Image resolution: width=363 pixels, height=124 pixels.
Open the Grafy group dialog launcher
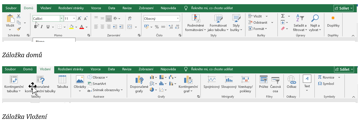click(198, 97)
